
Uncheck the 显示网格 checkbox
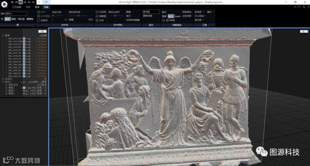coord(164,20)
